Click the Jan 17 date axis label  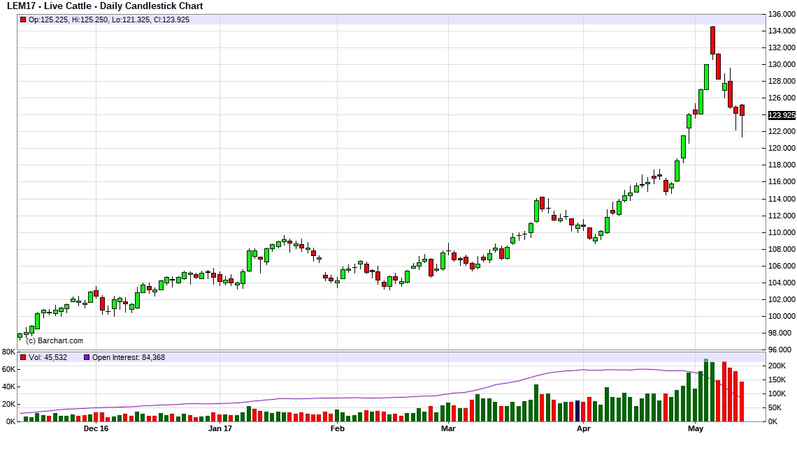point(220,428)
